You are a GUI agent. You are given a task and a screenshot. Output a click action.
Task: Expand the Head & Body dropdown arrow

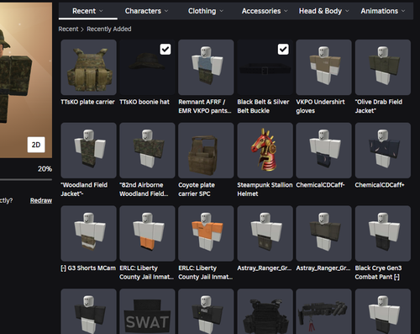pyautogui.click(x=347, y=11)
